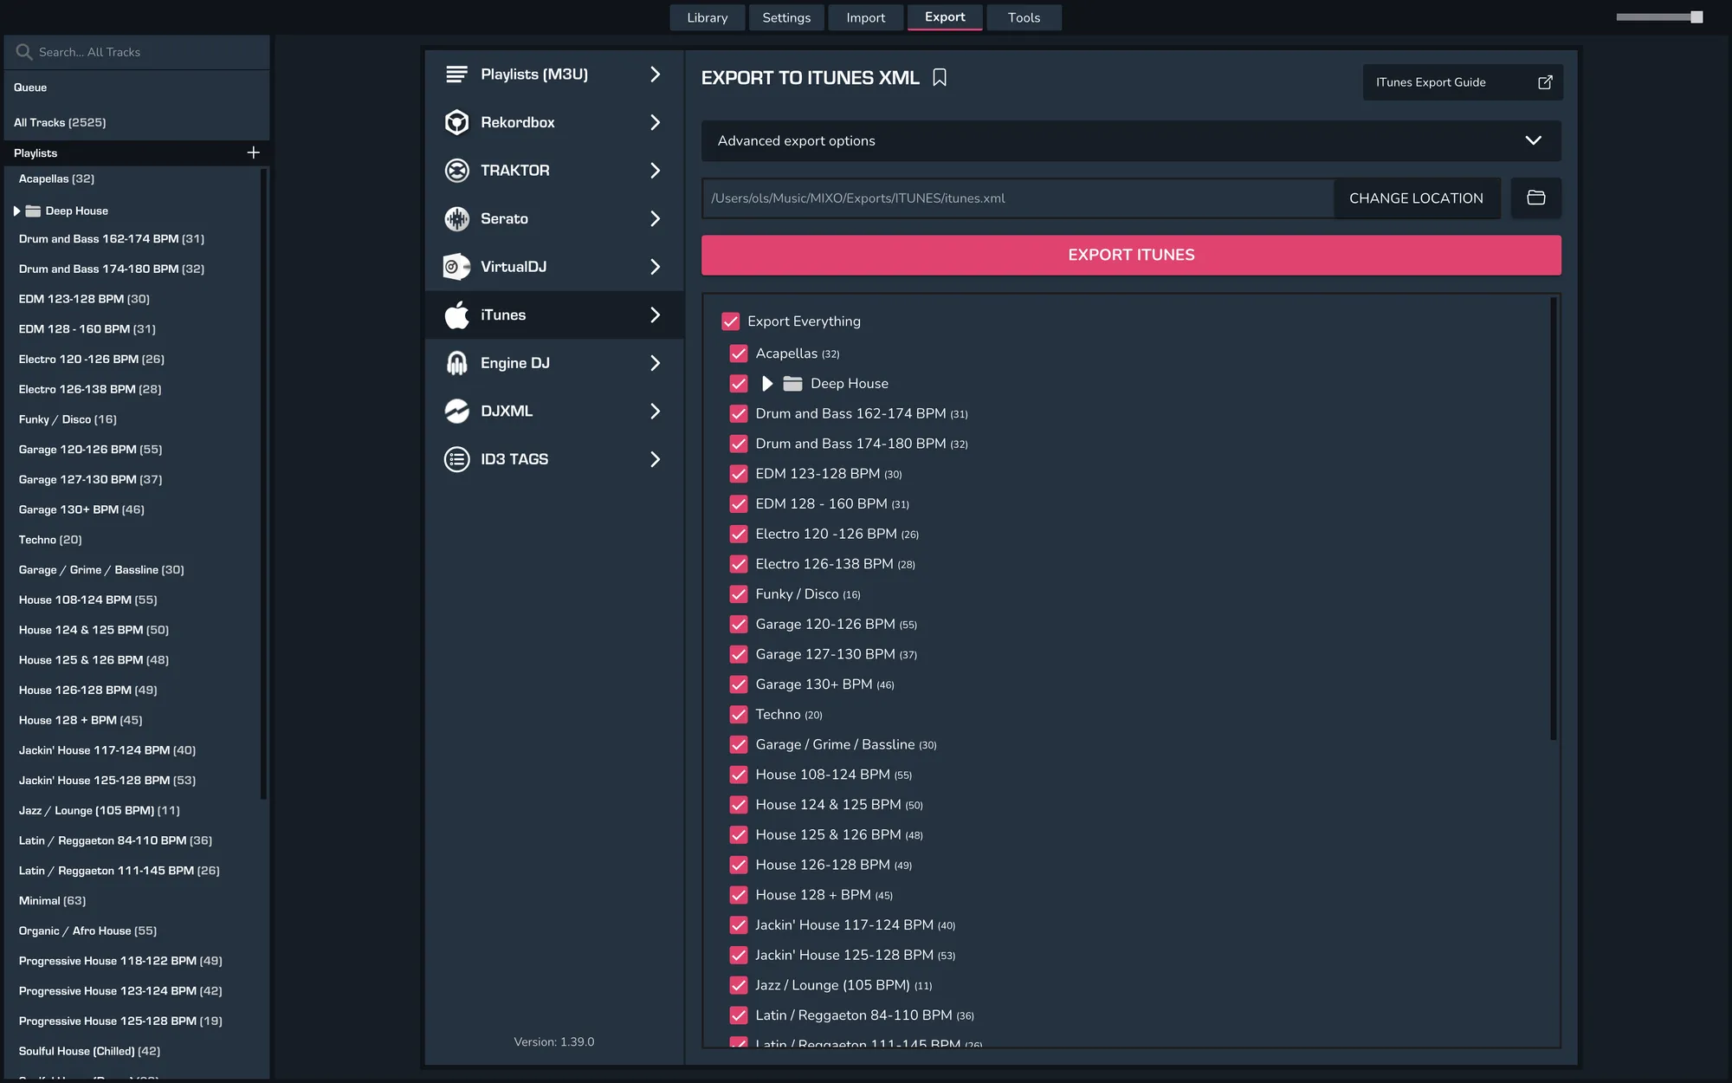The width and height of the screenshot is (1732, 1083).
Task: Click the Serato logo icon
Action: point(456,218)
